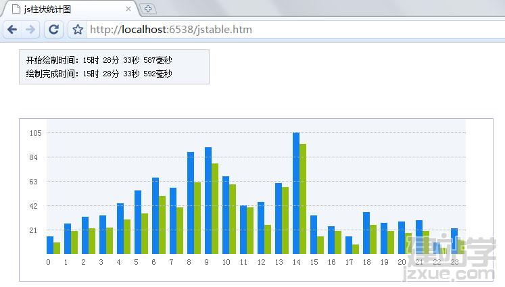
Task: Click the x-axis label 12
Action: point(261,262)
